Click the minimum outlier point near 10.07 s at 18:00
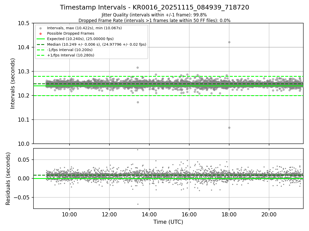This screenshot has height=231, width=309. click(x=229, y=128)
